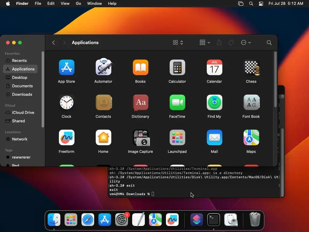Open the Trash in the Dock
This screenshot has width=309, height=232.
pos(255,219)
